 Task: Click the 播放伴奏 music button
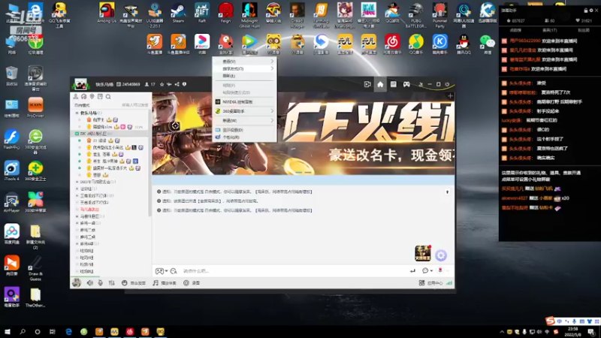165,283
